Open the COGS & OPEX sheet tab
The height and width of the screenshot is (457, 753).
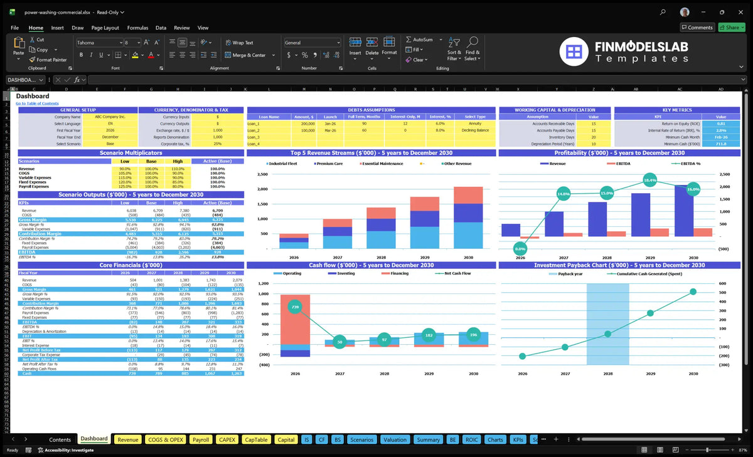tap(166, 439)
